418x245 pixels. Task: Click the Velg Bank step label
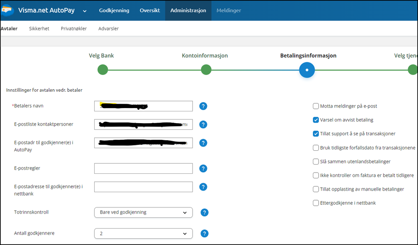(101, 56)
